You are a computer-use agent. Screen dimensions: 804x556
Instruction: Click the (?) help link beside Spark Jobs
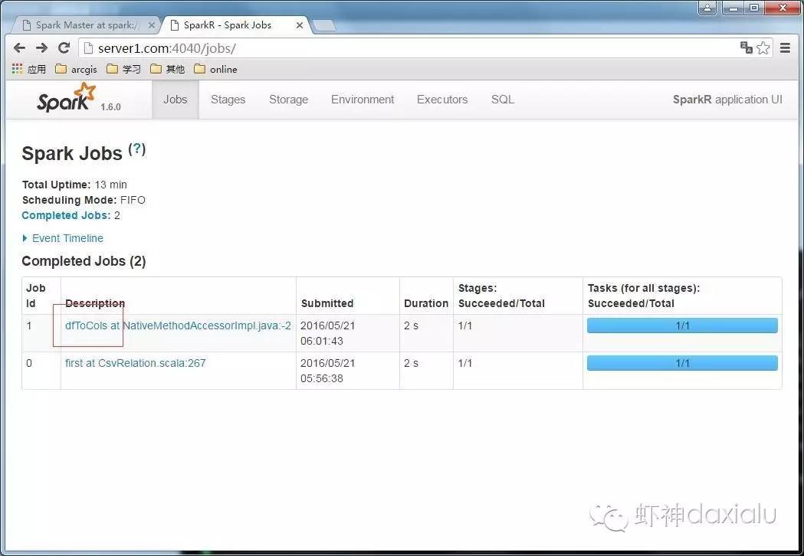point(137,149)
